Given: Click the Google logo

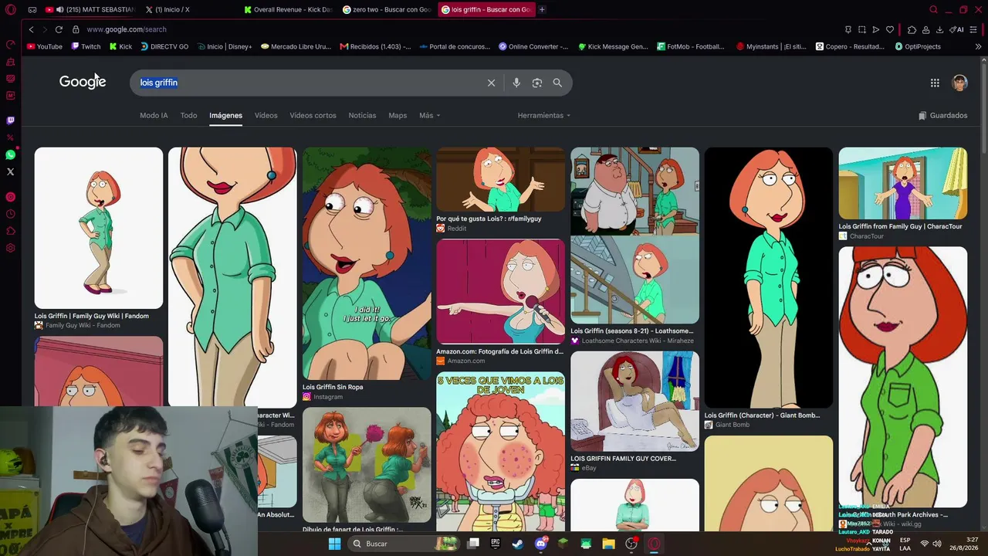Looking at the screenshot, I should coord(83,82).
